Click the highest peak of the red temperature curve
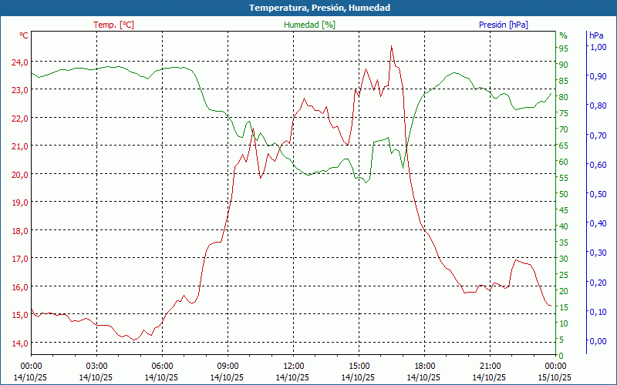Screen dimensions: 617x385 click(x=392, y=46)
